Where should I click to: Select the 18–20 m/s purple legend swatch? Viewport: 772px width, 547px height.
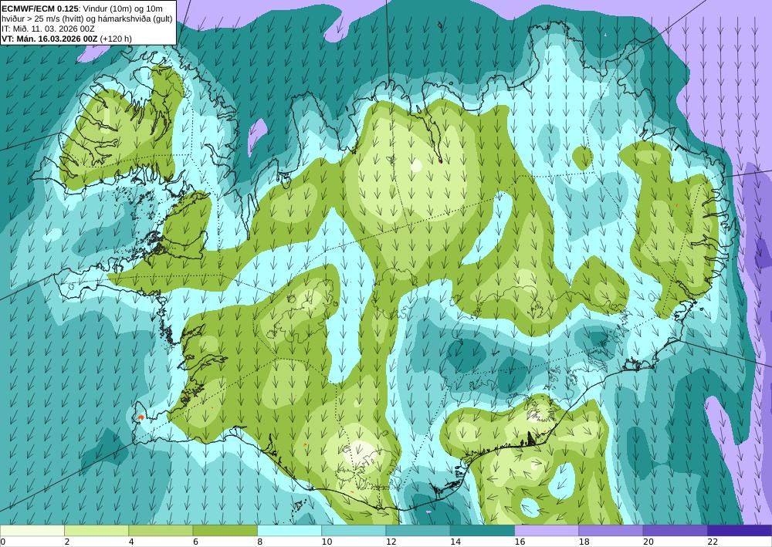[x=611, y=531]
